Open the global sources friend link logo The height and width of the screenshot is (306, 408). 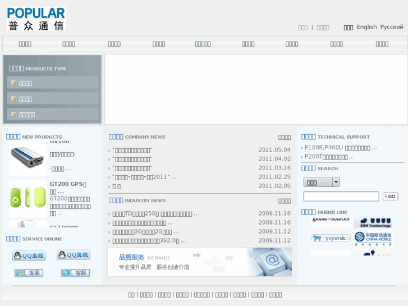tap(331, 223)
